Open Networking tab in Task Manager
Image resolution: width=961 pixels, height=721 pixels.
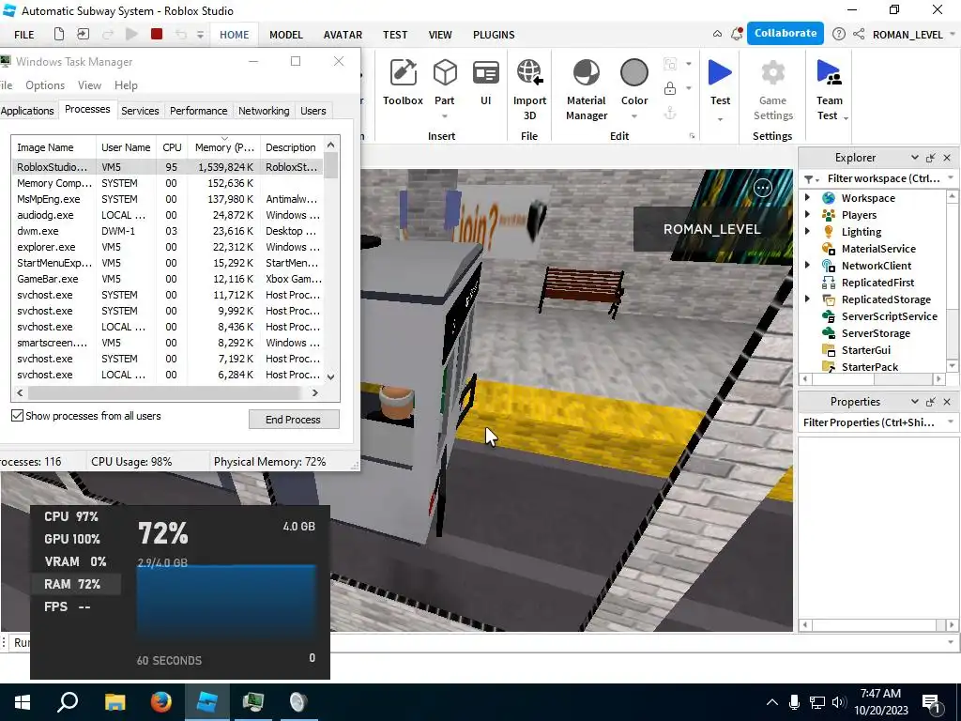point(264,111)
